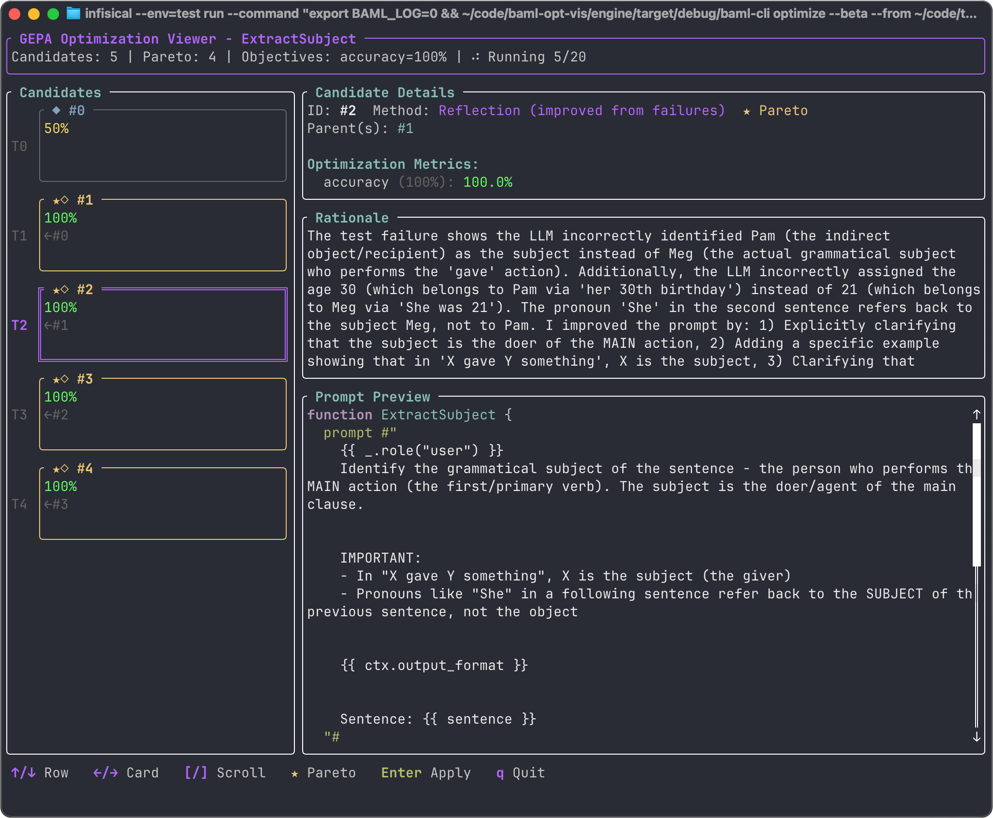The height and width of the screenshot is (818, 993).
Task: Click the down arrow of Prompt Preview scrollbar
Action: click(x=976, y=737)
